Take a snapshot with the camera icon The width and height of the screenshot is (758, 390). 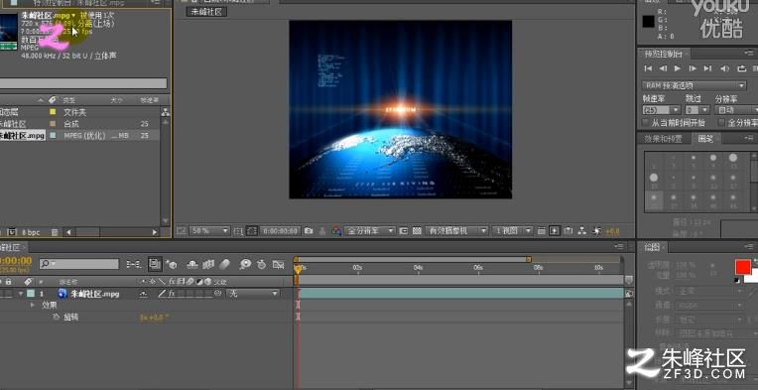click(x=309, y=231)
